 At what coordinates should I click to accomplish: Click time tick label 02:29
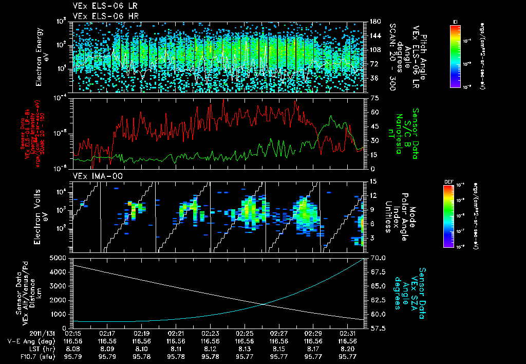[x=313, y=334]
